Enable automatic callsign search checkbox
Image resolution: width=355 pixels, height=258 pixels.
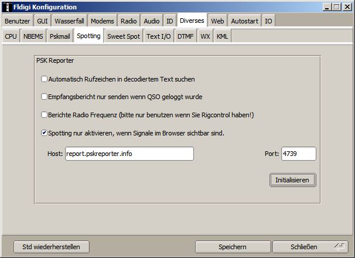pos(45,79)
